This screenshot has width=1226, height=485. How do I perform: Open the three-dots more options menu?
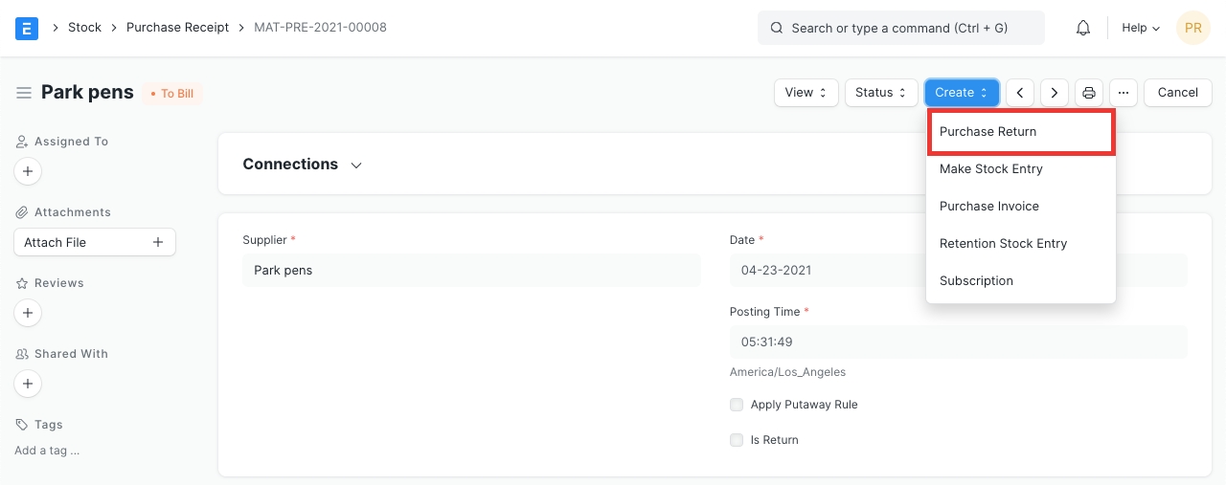tap(1124, 93)
